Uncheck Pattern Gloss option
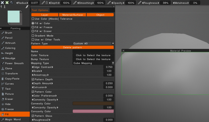 point(33,116)
